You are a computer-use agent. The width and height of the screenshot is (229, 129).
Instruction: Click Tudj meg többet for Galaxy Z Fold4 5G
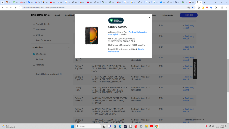(x=188, y=110)
